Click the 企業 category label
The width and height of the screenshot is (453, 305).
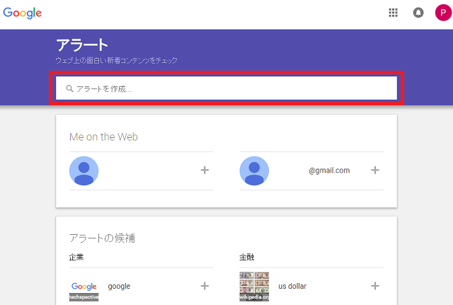(x=76, y=257)
